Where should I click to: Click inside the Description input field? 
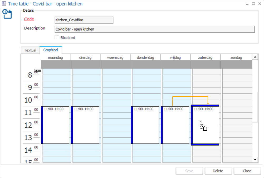(154, 29)
